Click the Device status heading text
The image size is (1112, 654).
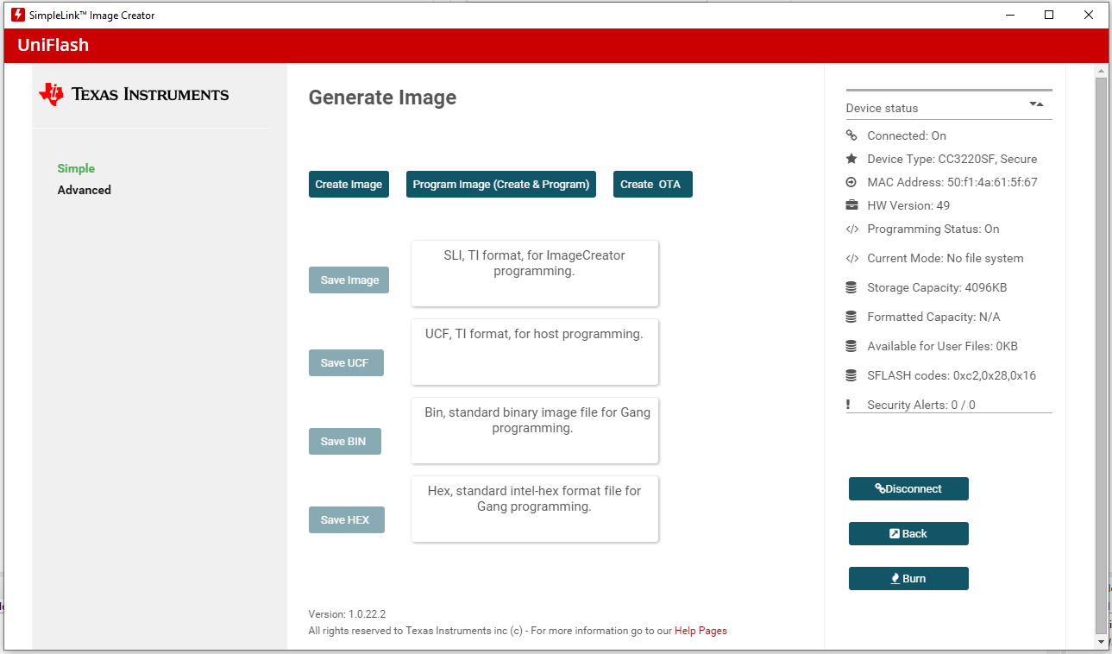click(882, 108)
